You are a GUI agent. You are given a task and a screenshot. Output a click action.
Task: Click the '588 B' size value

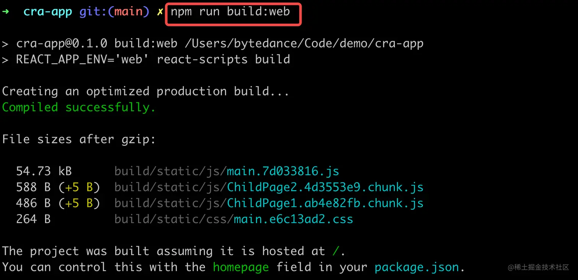coord(33,187)
